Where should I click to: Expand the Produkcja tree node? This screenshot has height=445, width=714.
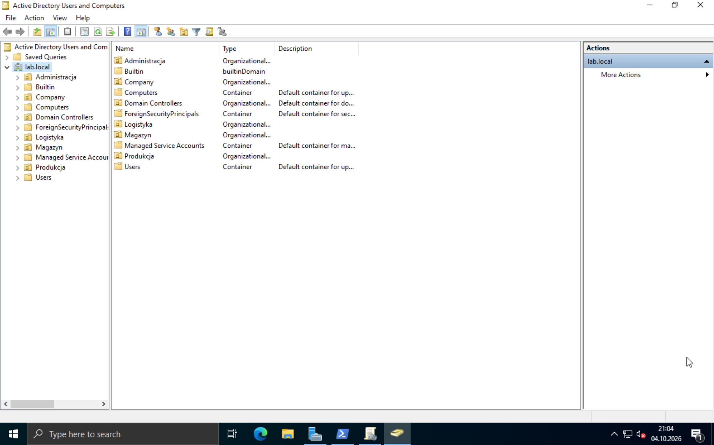pos(17,168)
